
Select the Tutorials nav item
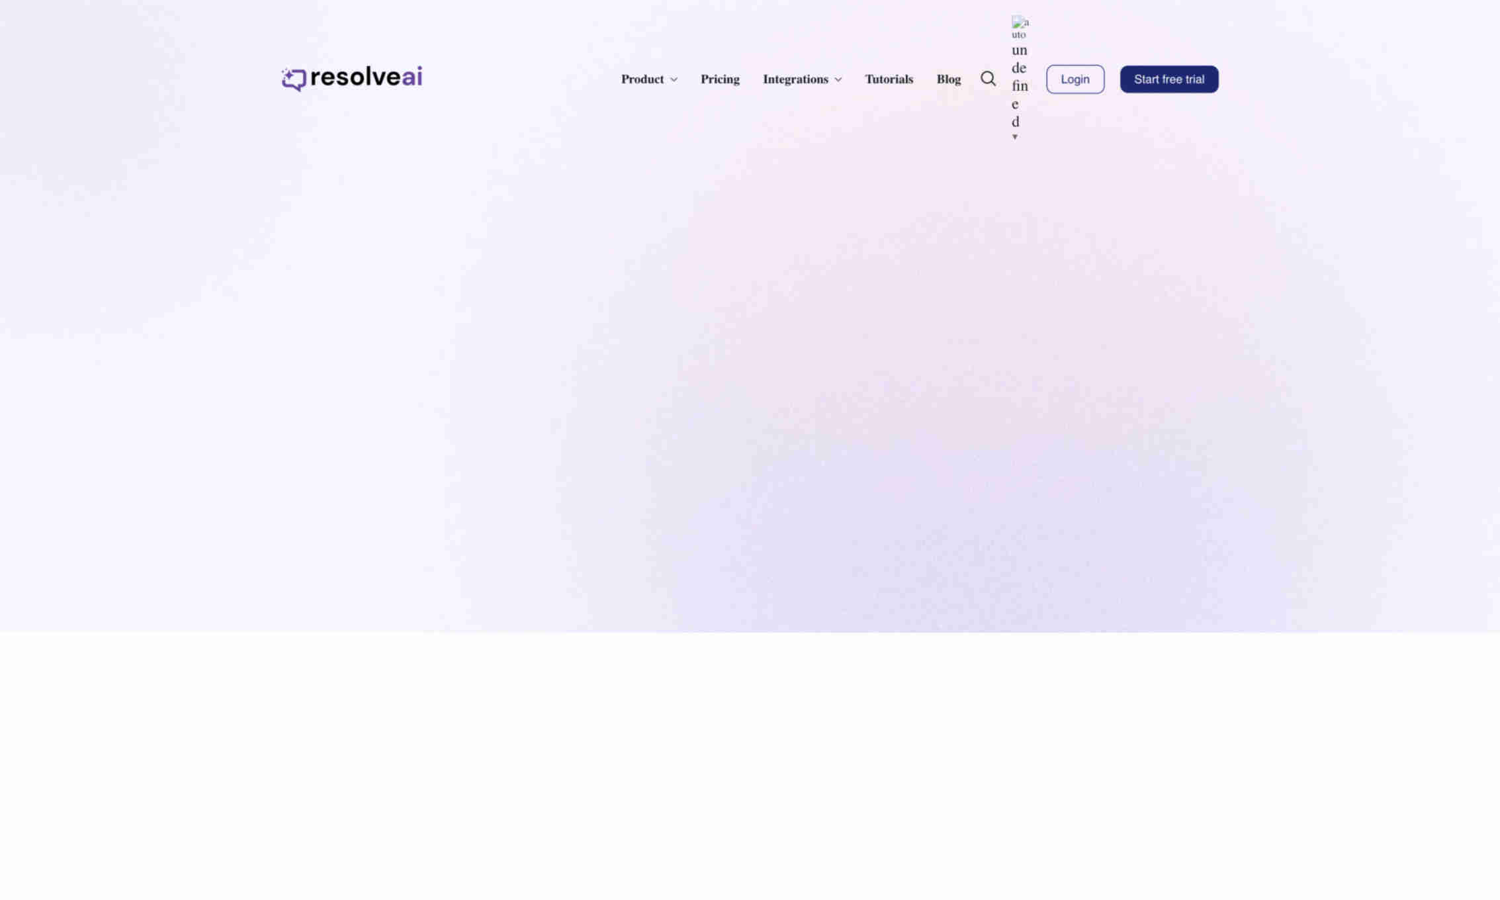[x=889, y=78]
